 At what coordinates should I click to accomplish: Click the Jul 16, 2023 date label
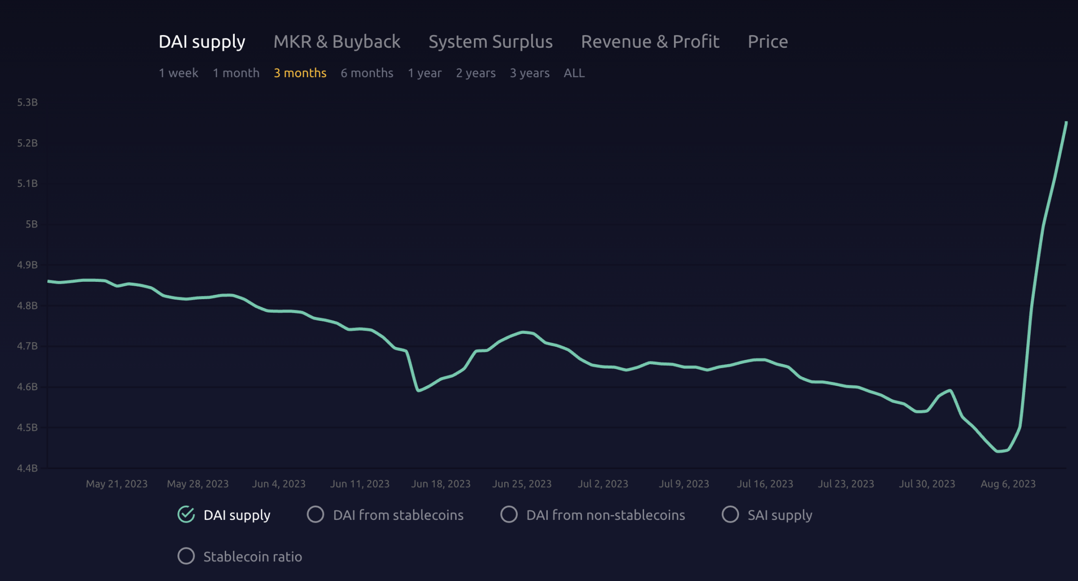pyautogui.click(x=765, y=484)
